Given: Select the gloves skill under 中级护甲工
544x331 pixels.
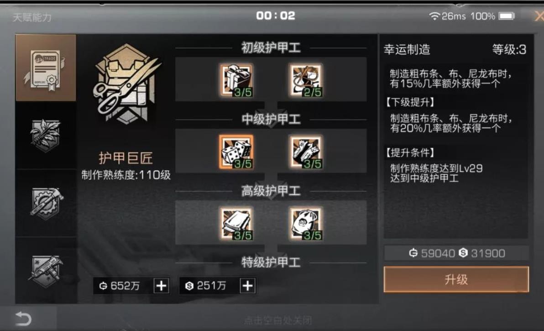Looking at the screenshot, I should click(x=306, y=152).
